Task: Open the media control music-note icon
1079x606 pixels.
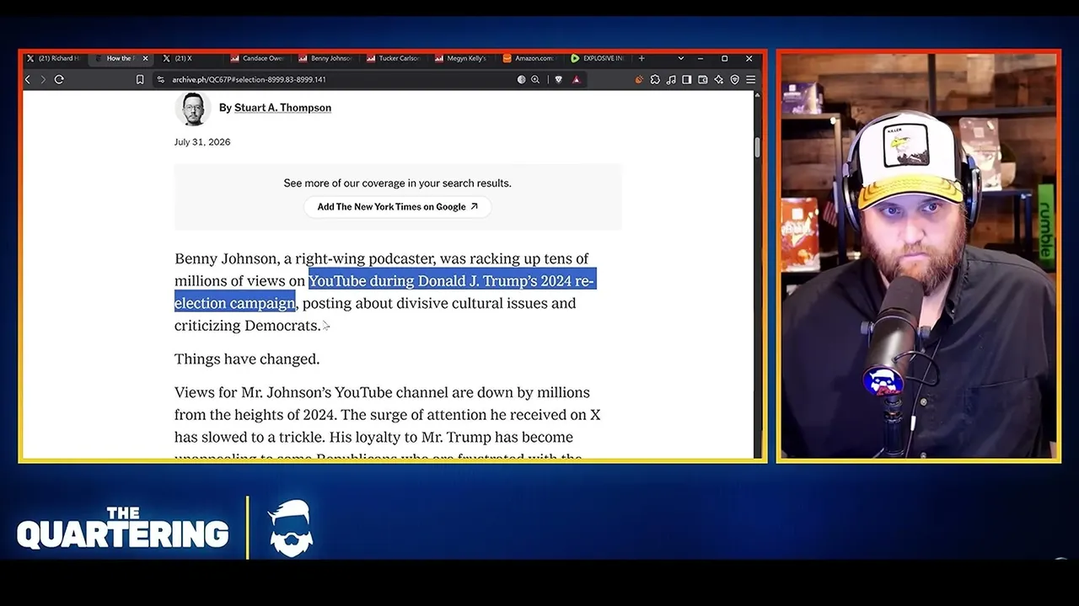Action: (x=671, y=79)
